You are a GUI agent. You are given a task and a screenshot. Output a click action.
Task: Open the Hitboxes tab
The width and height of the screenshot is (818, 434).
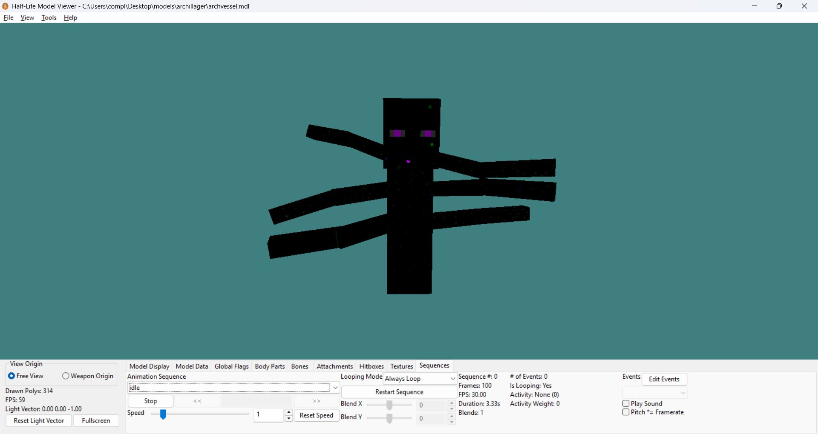[x=372, y=366]
